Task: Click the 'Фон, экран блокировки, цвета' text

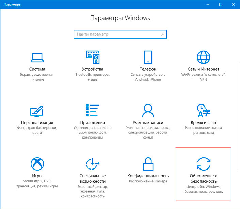Action: click(37, 130)
